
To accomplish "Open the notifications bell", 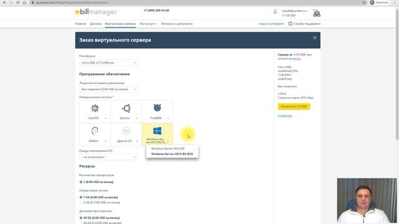I will coord(275,12).
